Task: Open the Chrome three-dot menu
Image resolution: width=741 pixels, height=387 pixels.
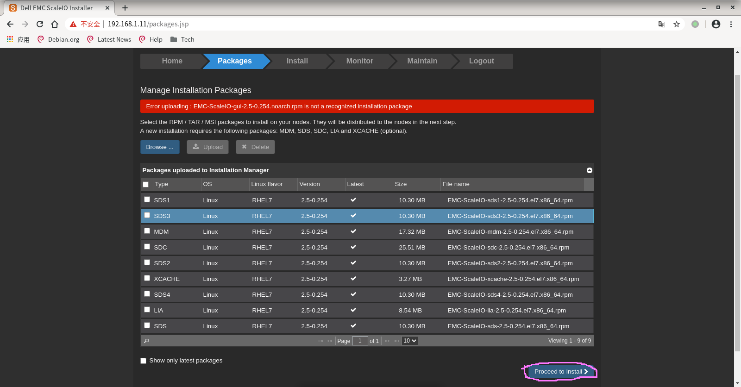Action: (731, 24)
